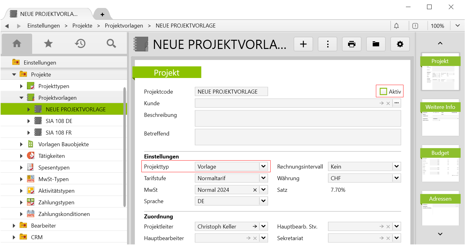Open the three-dot more options menu
The height and width of the screenshot is (245, 465).
328,44
